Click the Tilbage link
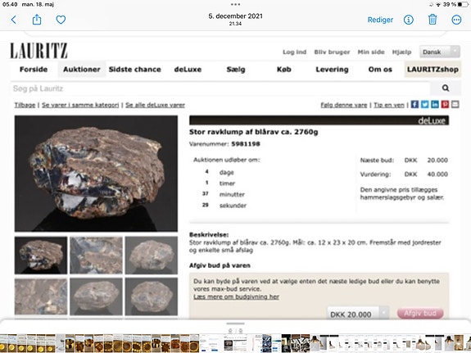 click(25, 105)
